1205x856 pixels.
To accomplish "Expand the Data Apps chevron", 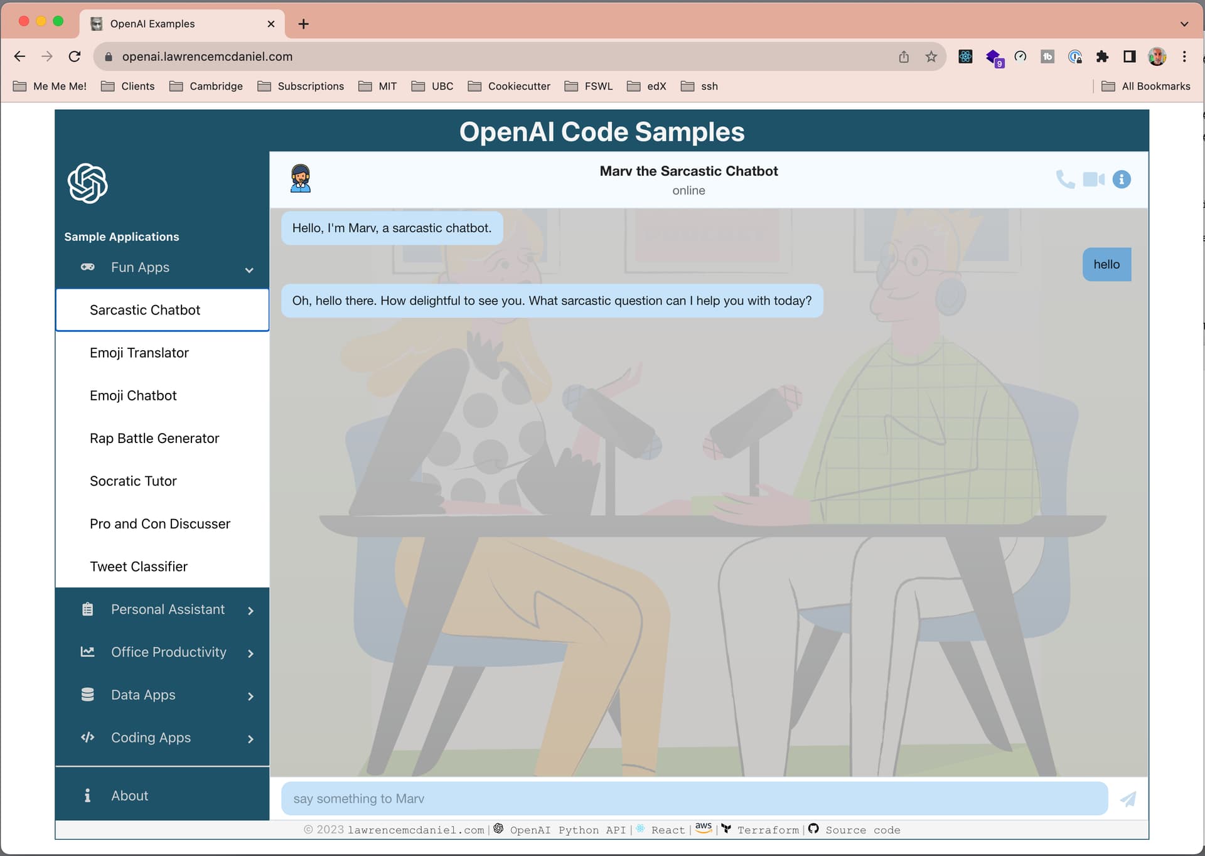I will point(250,696).
